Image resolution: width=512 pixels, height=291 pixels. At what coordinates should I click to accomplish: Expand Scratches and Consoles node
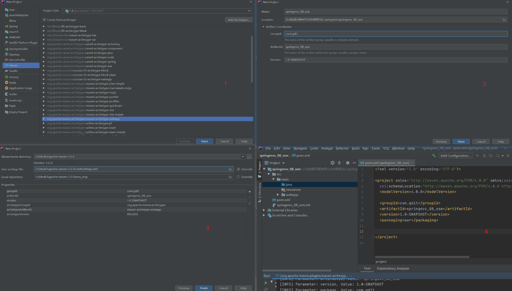click(x=264, y=215)
